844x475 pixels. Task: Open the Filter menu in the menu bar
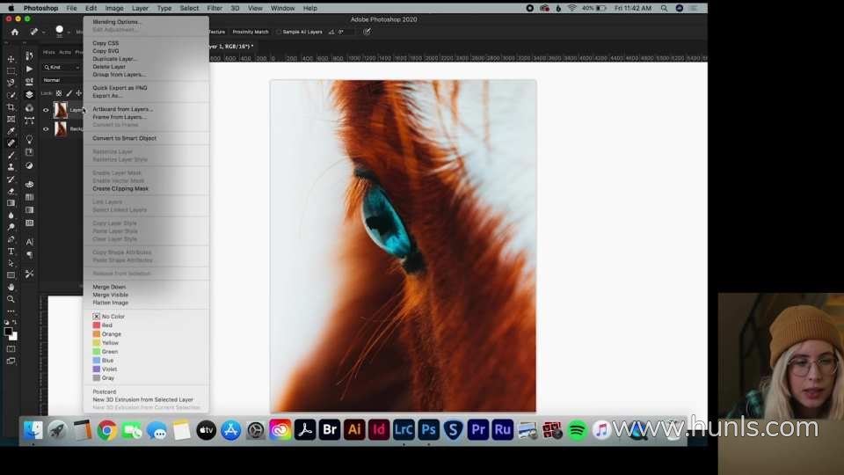click(215, 8)
